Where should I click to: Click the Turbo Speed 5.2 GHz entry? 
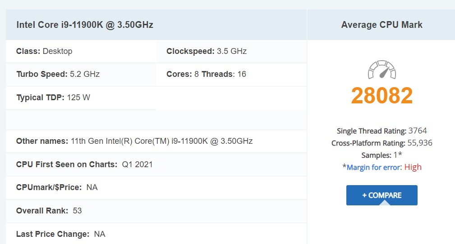(58, 74)
